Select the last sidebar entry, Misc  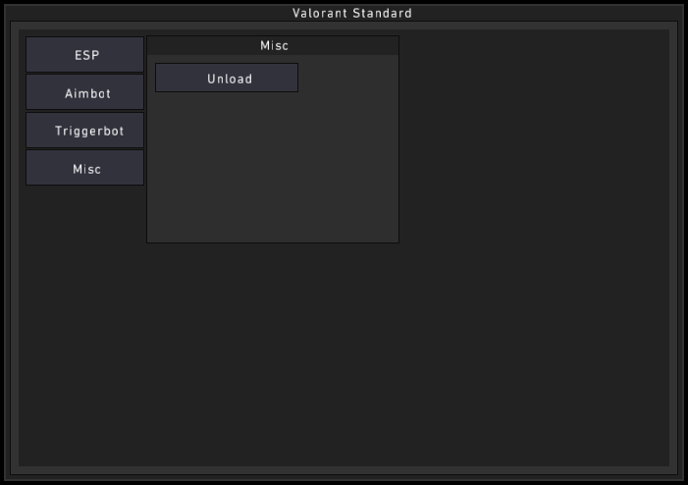[85, 169]
